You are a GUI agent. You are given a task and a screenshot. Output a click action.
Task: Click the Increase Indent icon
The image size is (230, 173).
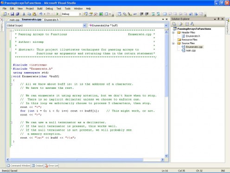147,14
